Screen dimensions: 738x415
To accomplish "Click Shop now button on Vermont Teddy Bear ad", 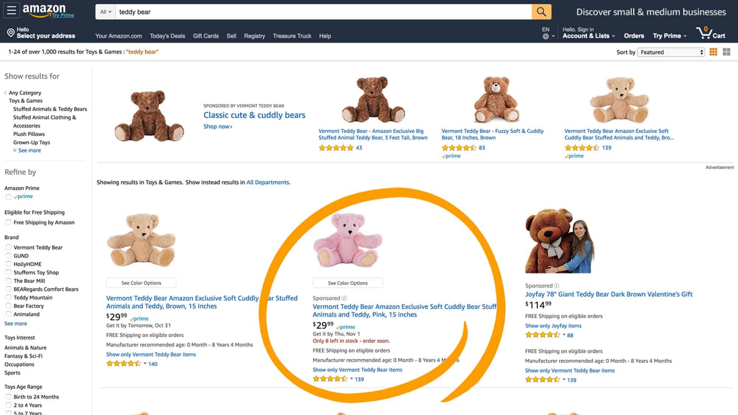I will coord(218,126).
